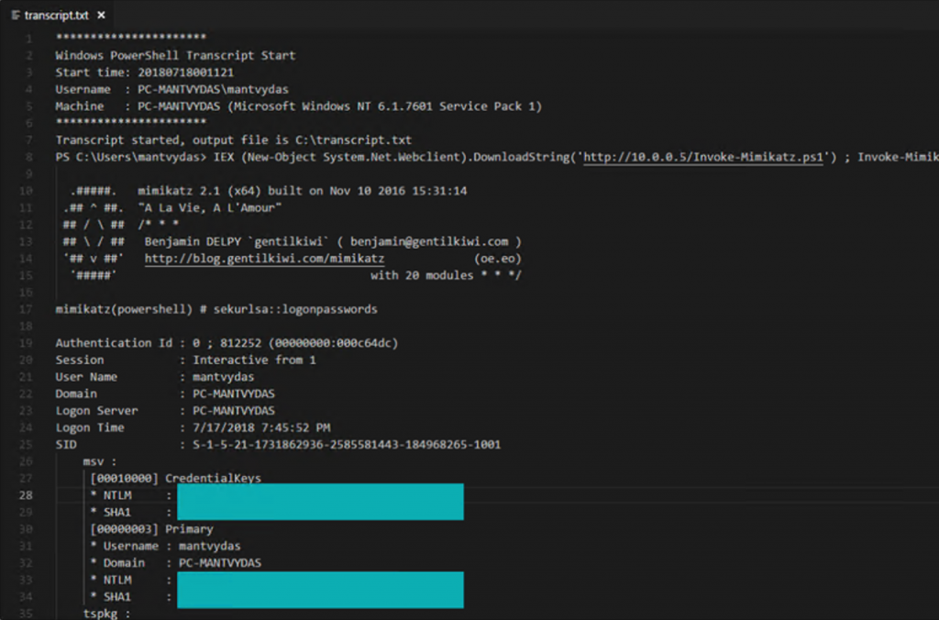Click the file icon on transcript.txt tab

(16, 15)
